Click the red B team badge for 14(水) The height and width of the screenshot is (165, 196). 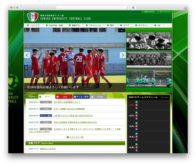(x=136, y=126)
